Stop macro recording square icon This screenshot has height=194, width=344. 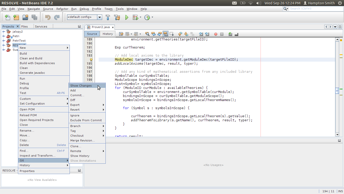(222, 34)
